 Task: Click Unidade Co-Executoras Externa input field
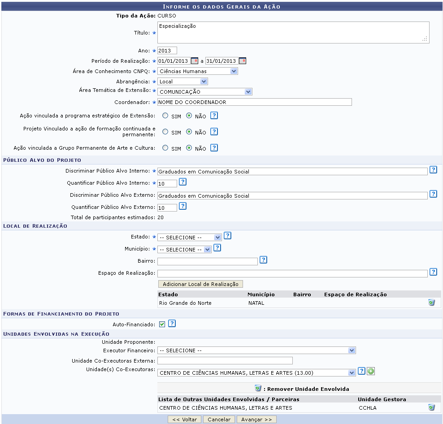(225, 361)
